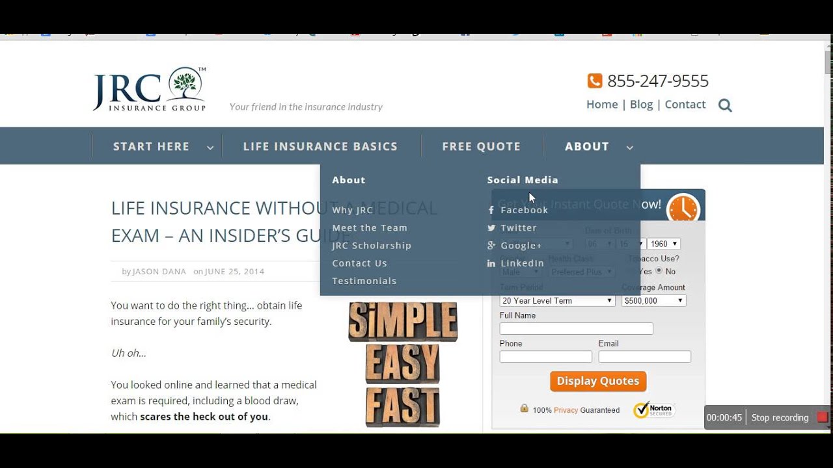833x468 pixels.
Task: Click the page vertical scrollbar thumb
Action: tap(828, 62)
